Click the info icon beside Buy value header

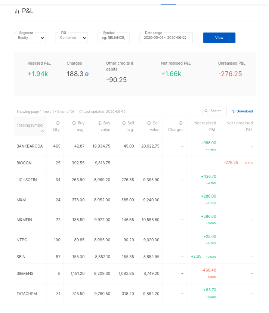100,123
